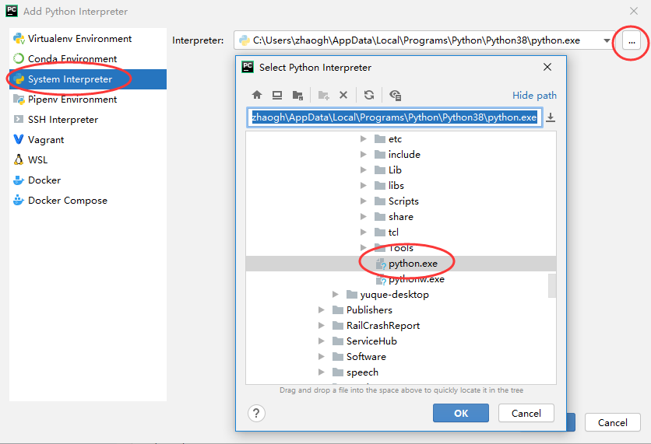Viewport: 651px width, 444px height.
Task: Select the Scripts folder name
Action: [x=403, y=201]
